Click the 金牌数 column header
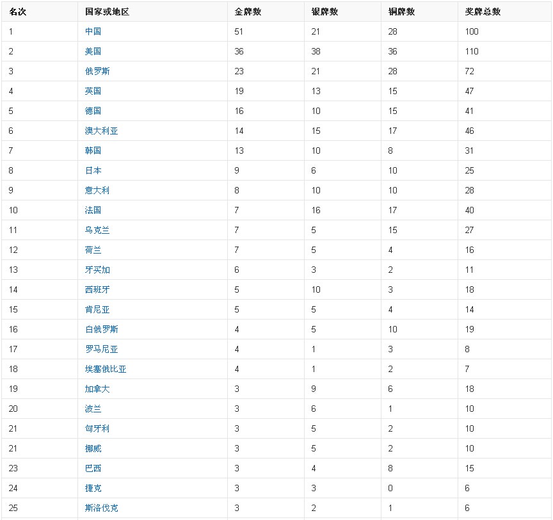The image size is (553, 520). 248,12
